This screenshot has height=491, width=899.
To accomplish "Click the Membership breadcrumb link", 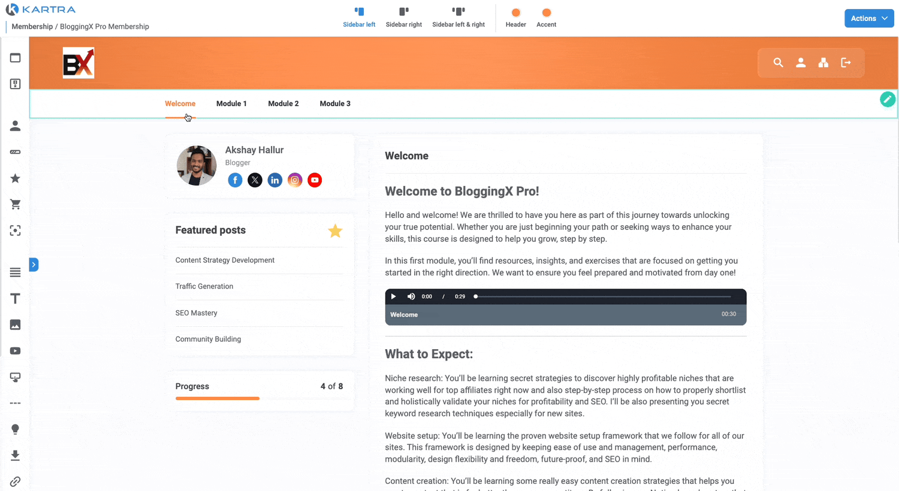I will click(32, 27).
